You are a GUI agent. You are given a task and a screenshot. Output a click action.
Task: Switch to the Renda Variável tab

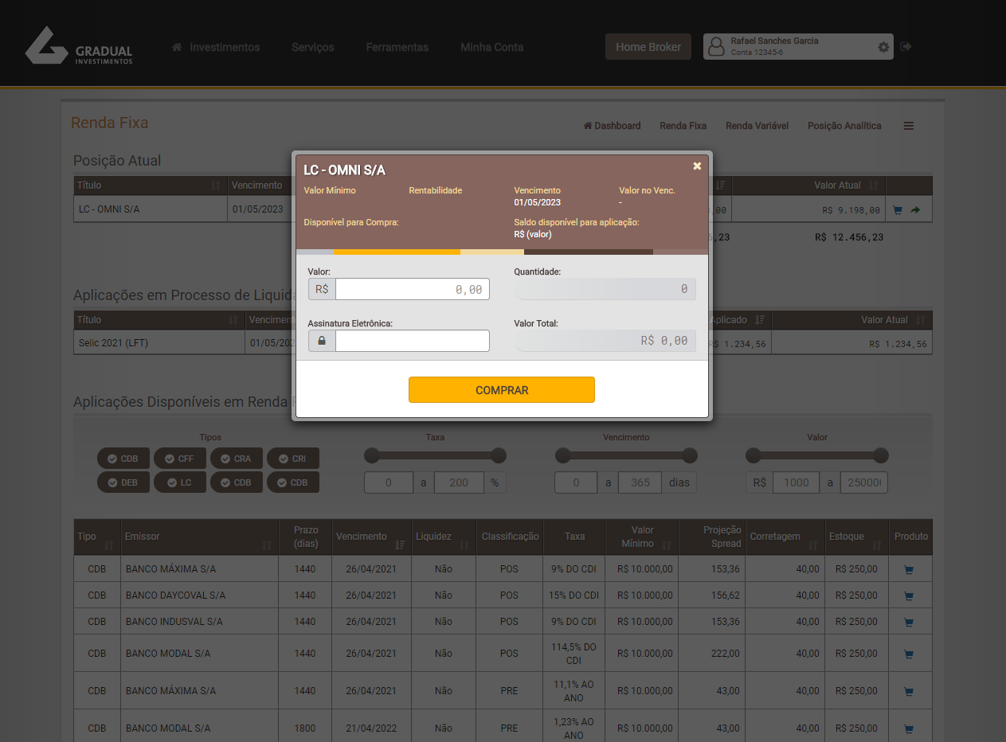757,125
